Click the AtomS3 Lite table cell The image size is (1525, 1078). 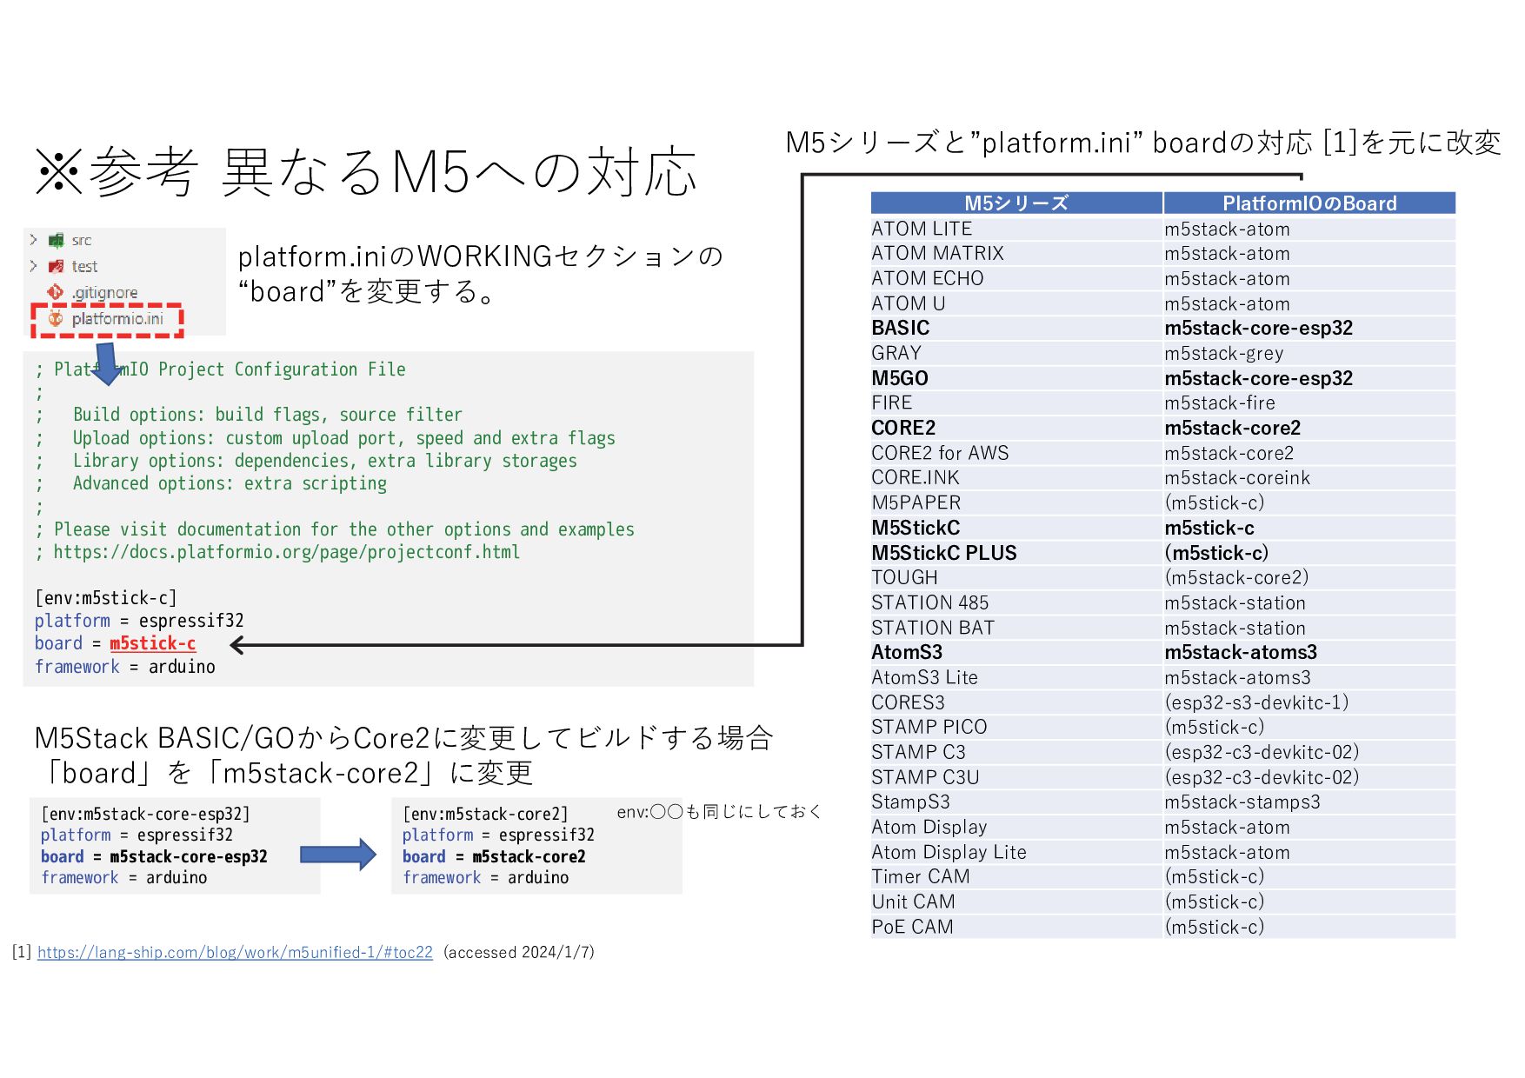1016,677
